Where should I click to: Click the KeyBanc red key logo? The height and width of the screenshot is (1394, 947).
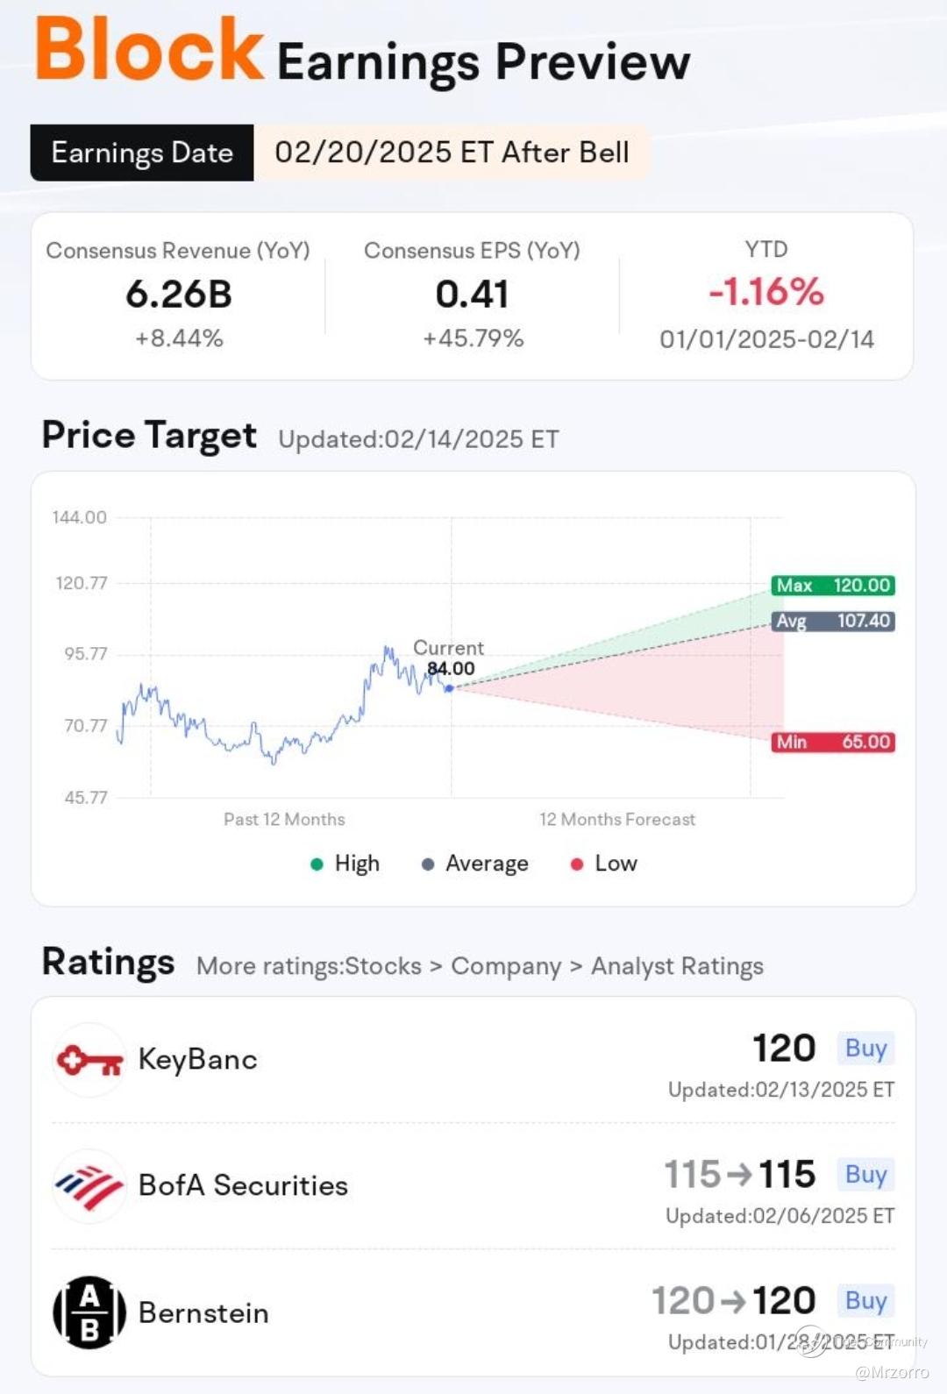89,1060
